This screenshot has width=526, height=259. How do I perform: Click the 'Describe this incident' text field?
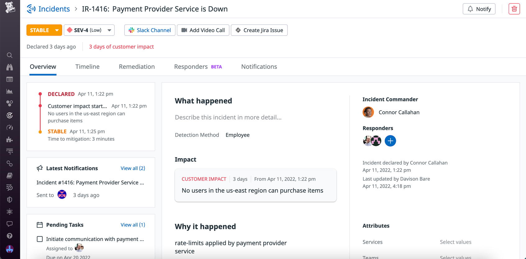tap(228, 117)
